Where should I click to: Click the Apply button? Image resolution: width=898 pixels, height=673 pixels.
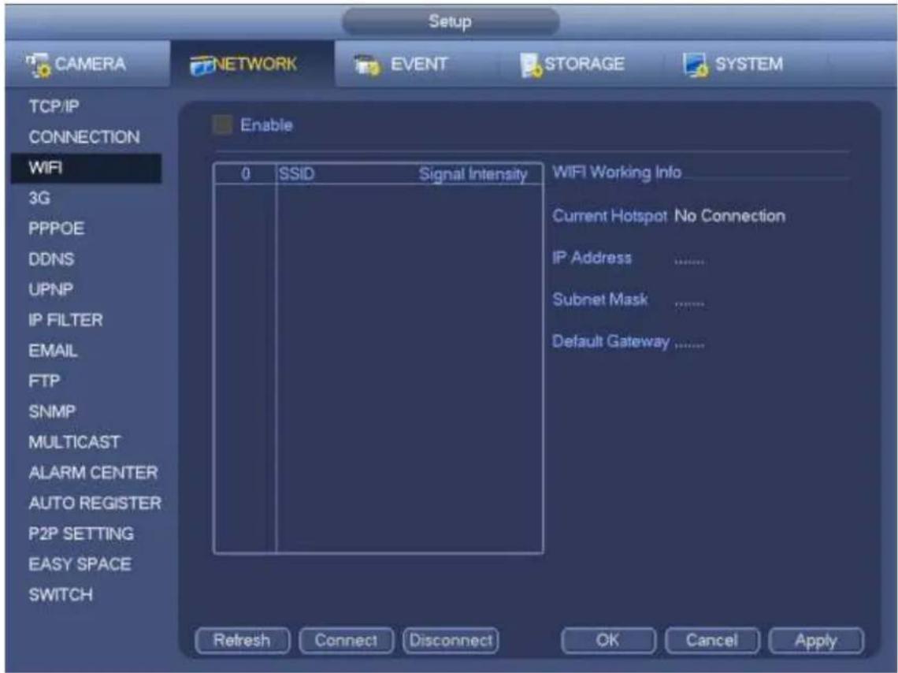tap(816, 641)
